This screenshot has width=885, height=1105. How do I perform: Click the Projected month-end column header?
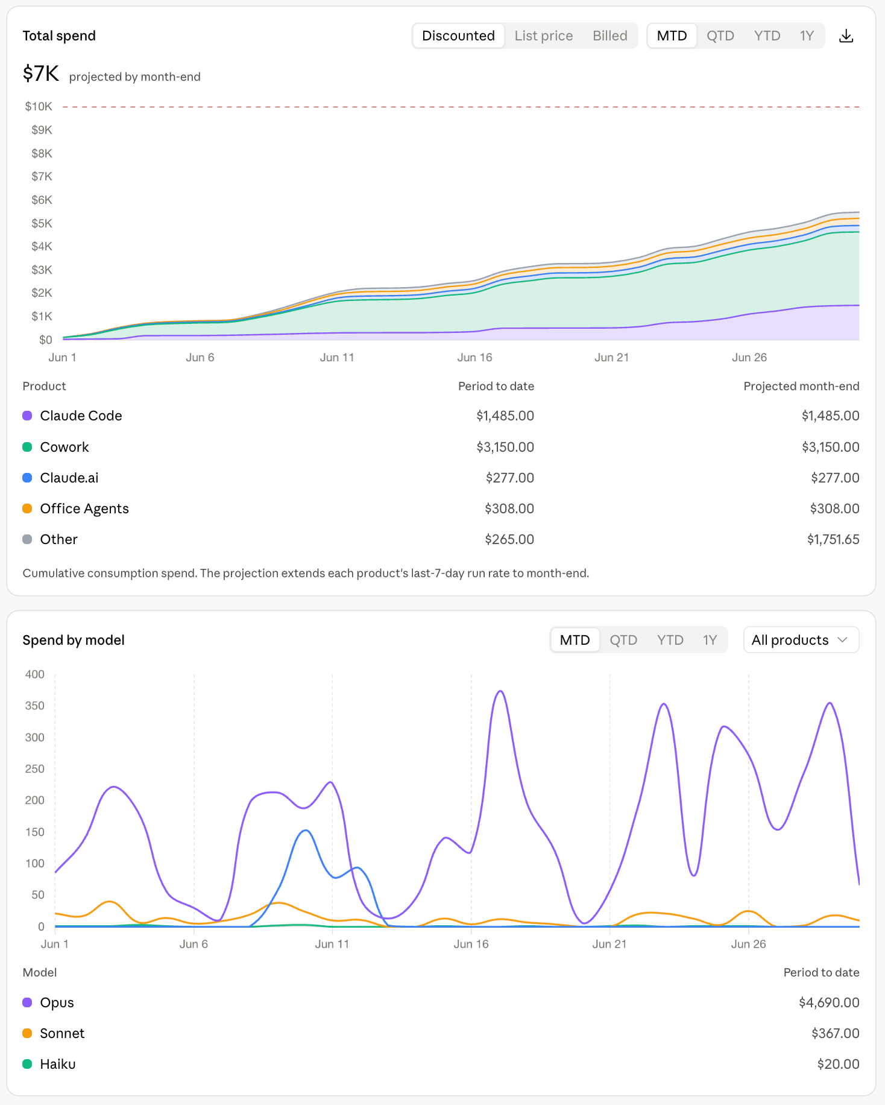pos(801,386)
